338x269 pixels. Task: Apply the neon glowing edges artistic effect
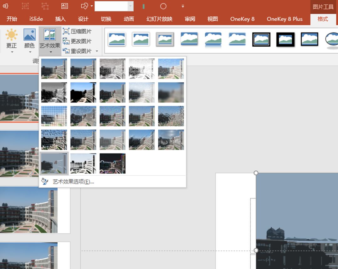113,163
